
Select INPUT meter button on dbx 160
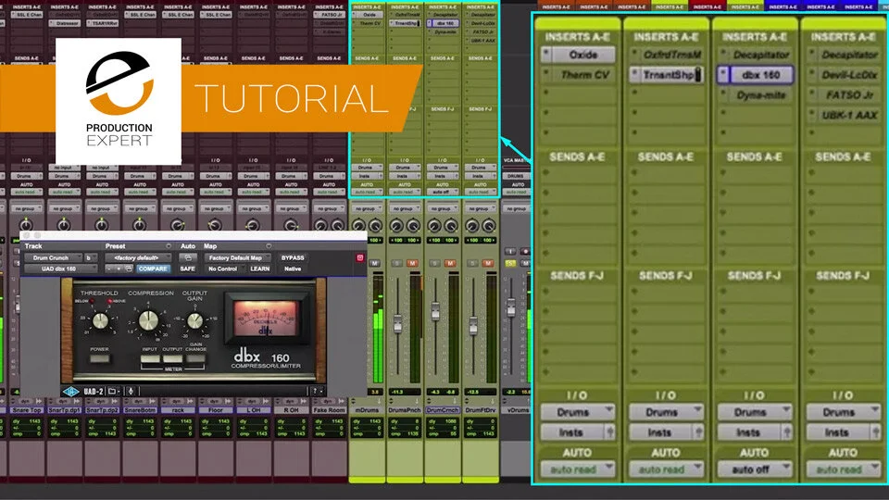150,359
